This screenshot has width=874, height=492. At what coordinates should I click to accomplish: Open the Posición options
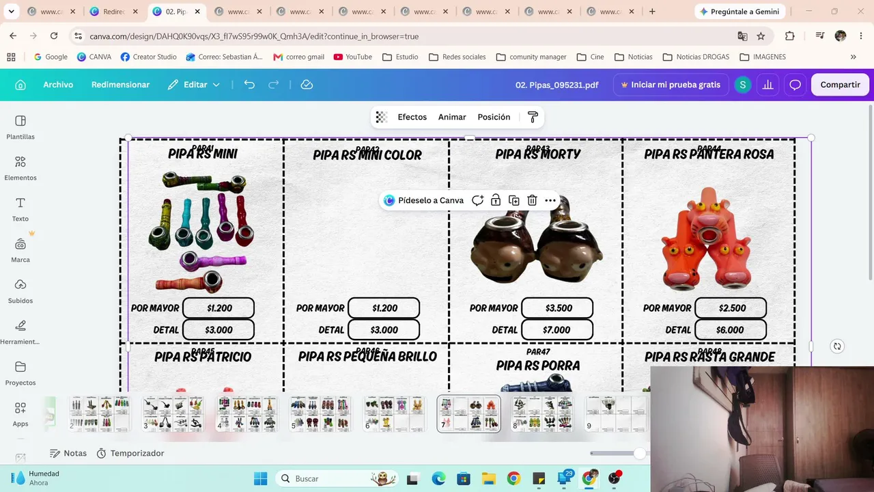pos(494,118)
